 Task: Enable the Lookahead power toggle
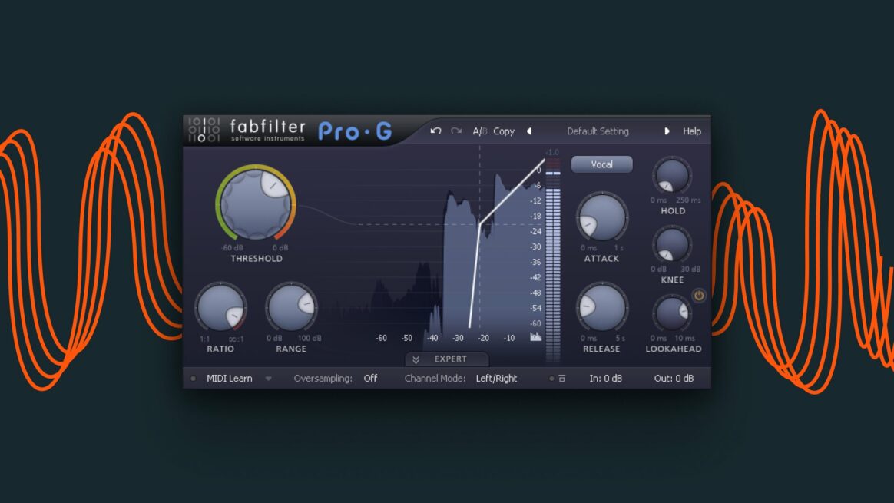698,295
